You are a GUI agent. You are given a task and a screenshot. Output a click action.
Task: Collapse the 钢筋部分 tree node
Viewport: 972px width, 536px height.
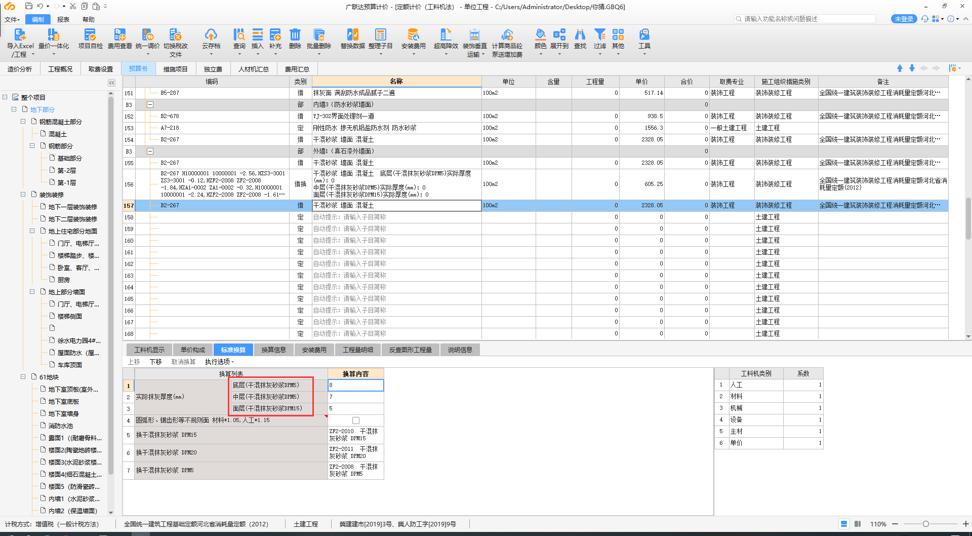coord(32,145)
